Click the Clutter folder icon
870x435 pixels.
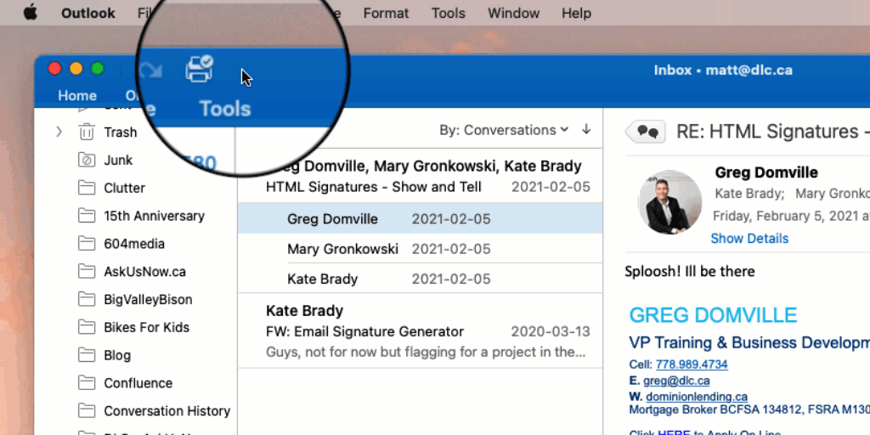pos(86,188)
